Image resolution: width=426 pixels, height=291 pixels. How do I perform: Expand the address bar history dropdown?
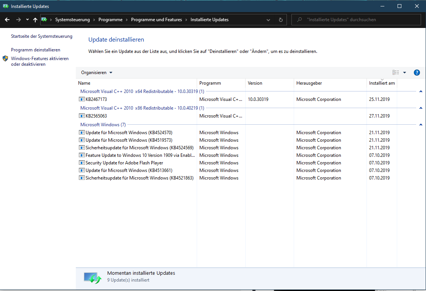(268, 20)
